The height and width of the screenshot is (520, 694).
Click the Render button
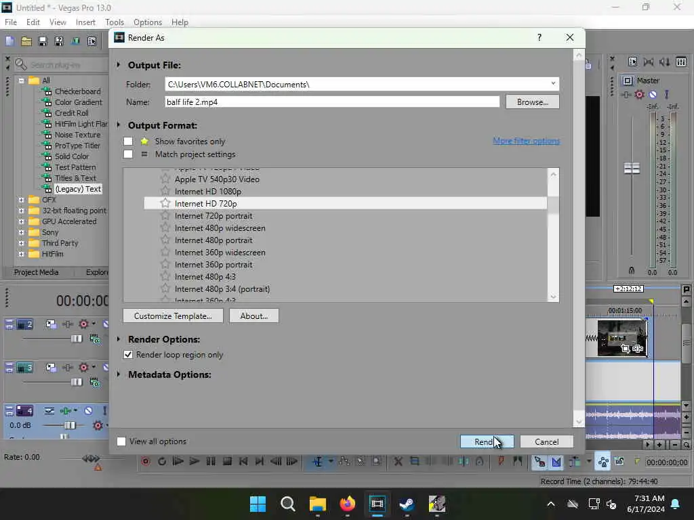[487, 441]
